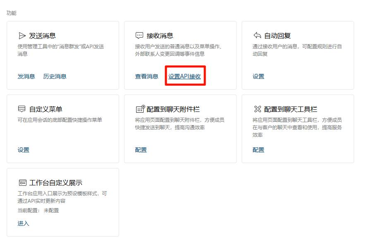This screenshot has width=386, height=244.
Task: Click 配置 in the 配置到聊天附件栏 card
Action: coord(141,150)
